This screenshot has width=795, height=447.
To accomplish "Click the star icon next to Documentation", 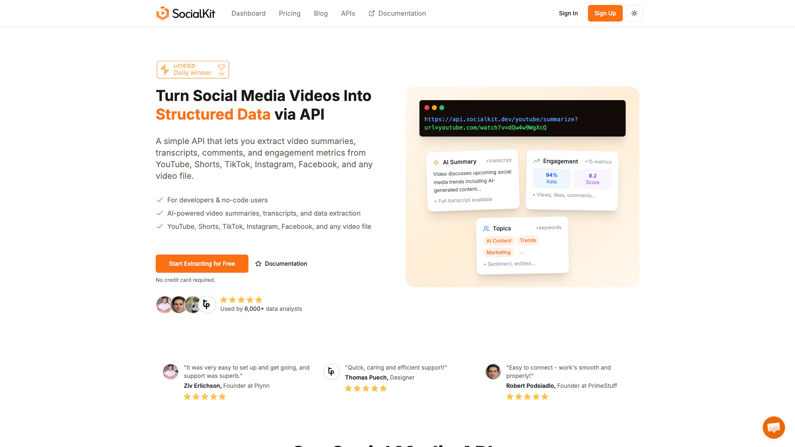I will click(258, 264).
